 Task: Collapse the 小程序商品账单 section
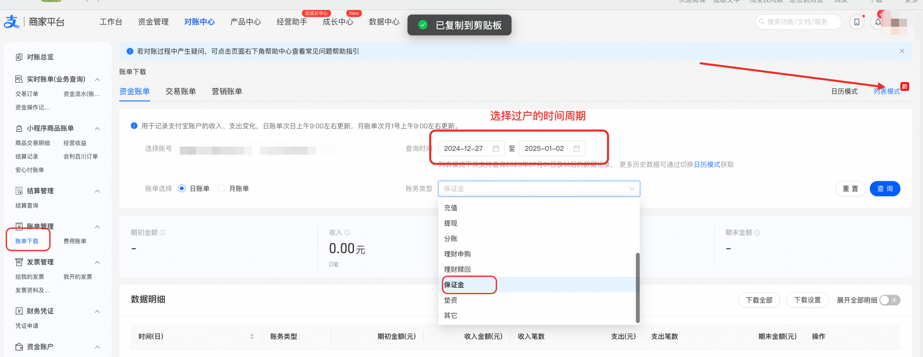click(x=97, y=128)
